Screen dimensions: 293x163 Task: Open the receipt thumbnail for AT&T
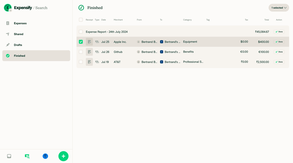[x=89, y=62]
